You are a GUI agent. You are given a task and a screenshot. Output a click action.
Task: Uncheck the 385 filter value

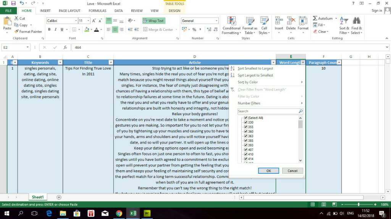coord(246,141)
